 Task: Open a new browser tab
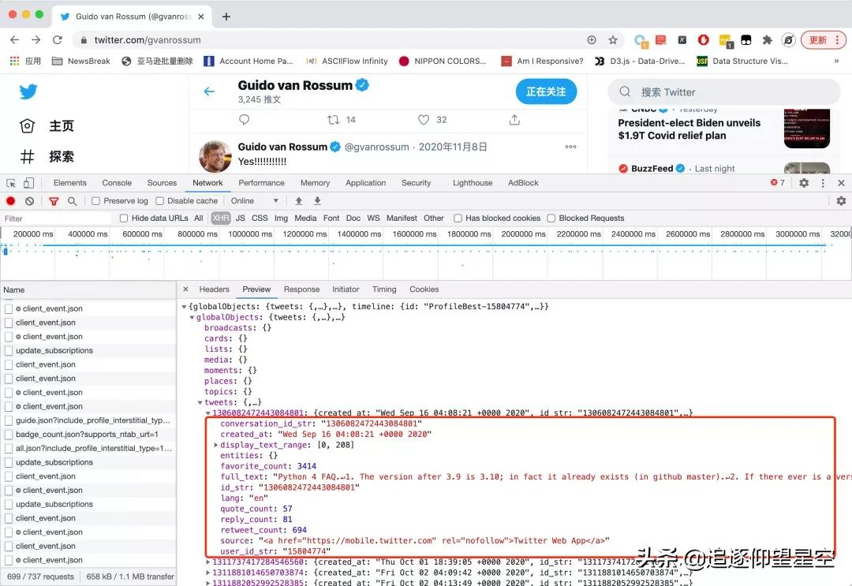click(226, 17)
